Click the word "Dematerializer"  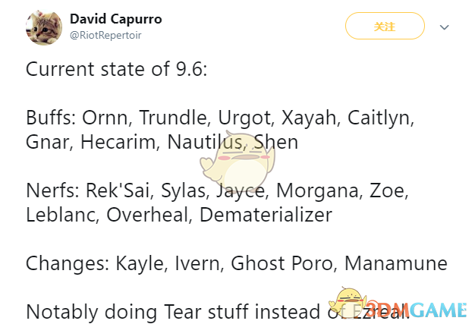point(266,215)
